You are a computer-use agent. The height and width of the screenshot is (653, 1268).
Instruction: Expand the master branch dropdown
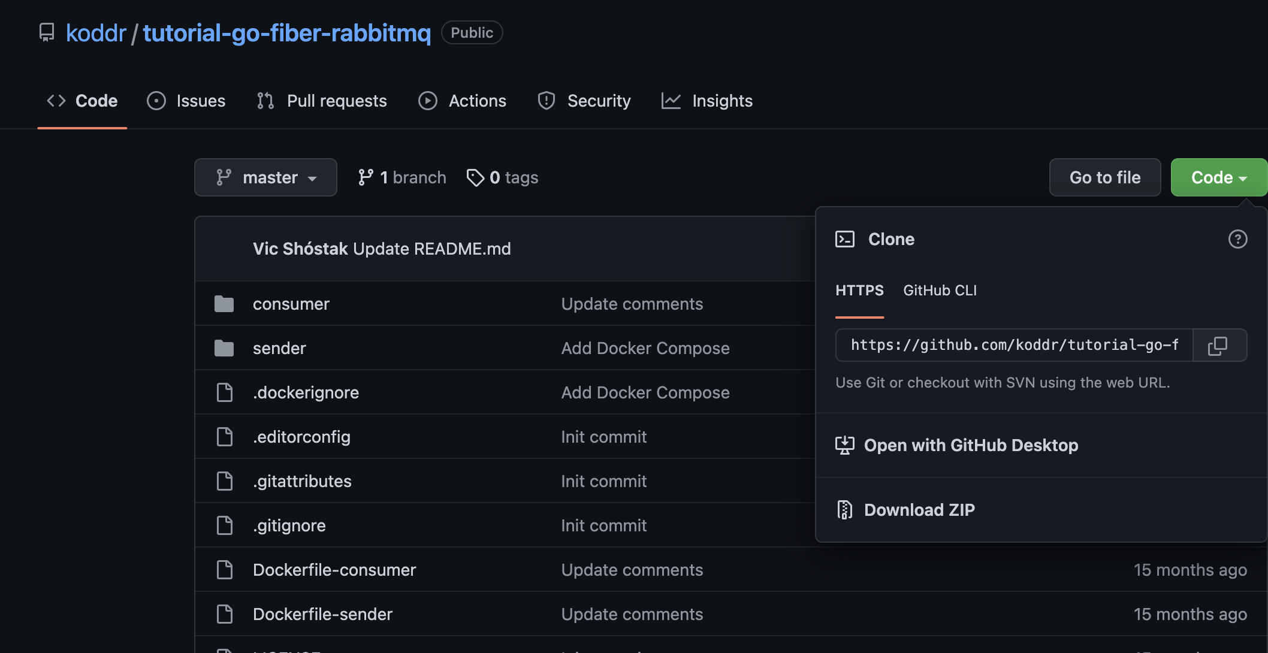pos(265,177)
